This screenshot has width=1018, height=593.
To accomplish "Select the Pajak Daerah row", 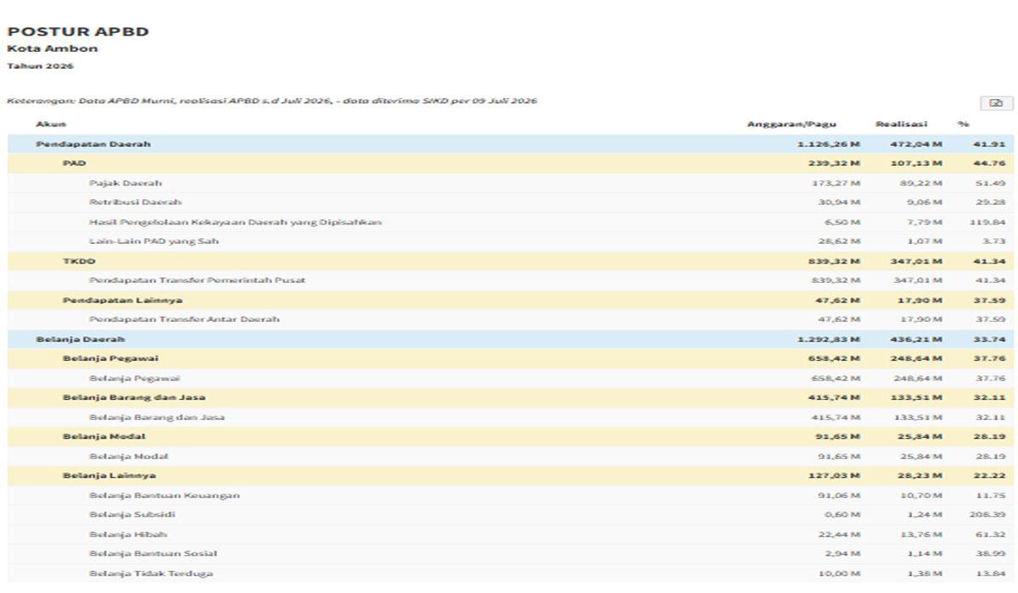I will coord(511,183).
